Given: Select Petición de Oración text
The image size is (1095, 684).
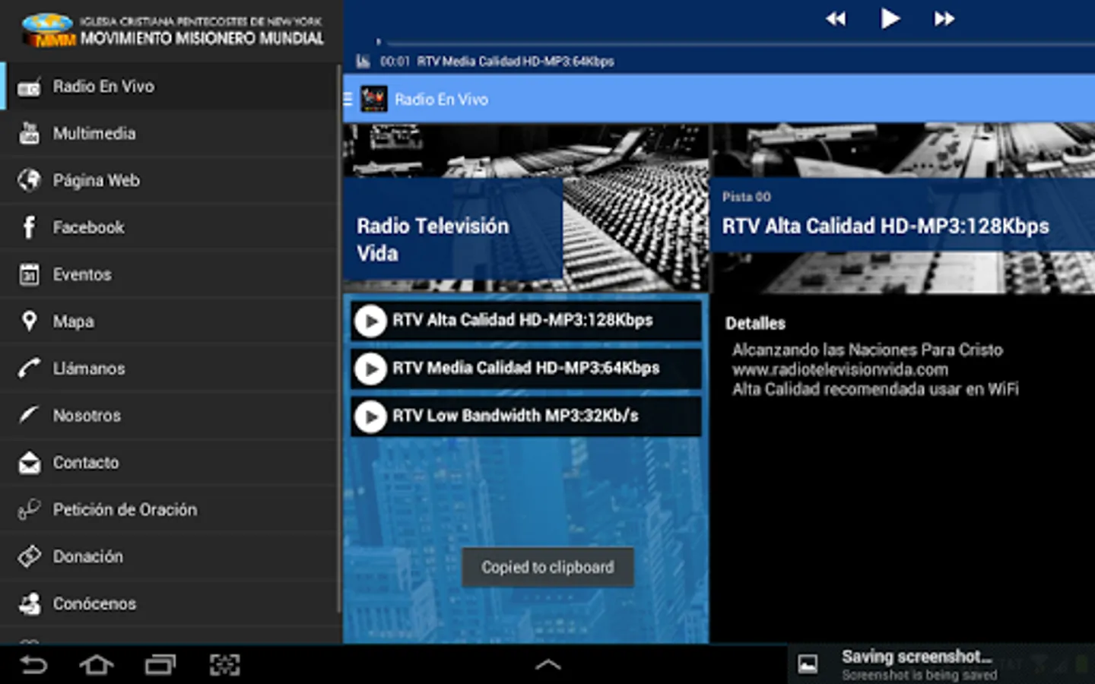Looking at the screenshot, I should click(x=125, y=510).
